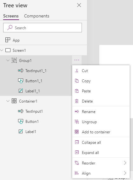This screenshot has width=133, height=180.
Task: Click the Add to container icon
Action: click(x=77, y=132)
